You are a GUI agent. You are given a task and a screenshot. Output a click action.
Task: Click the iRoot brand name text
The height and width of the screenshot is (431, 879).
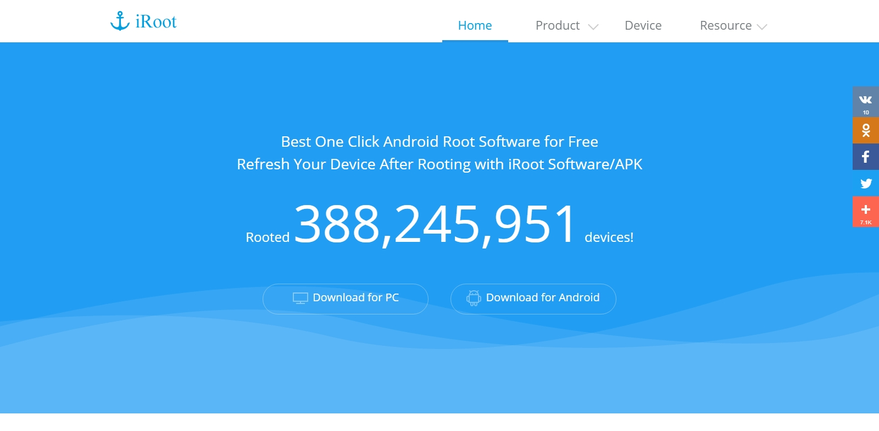tap(156, 22)
